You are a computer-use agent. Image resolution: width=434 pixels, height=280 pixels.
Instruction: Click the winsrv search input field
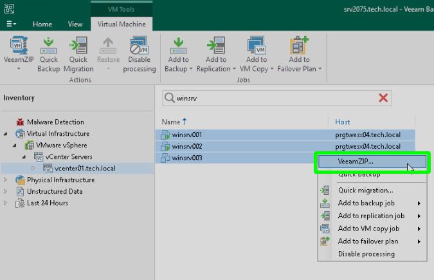(276, 98)
